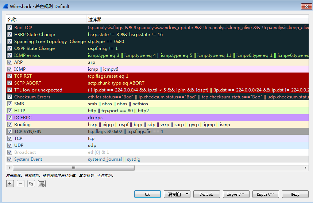Click the 过滤器 column header
The height and width of the screenshot is (203, 313).
[198, 20]
